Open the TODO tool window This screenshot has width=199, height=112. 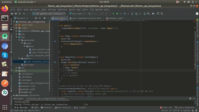[x=35, y=108]
